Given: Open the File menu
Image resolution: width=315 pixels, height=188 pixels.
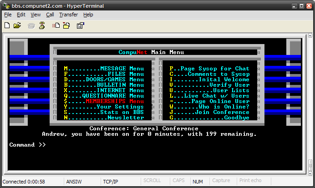Looking at the screenshot, I should [x=8, y=15].
